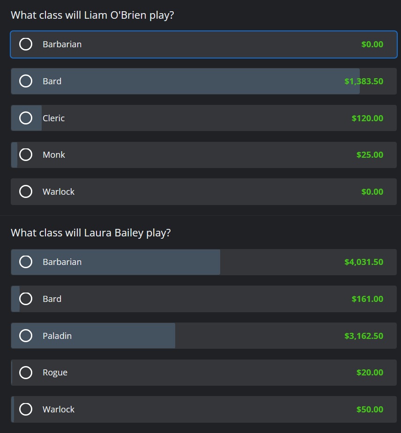Screen dimensions: 401x433
Task: Click the $4,031.50 Barbarian amount
Action: (364, 262)
